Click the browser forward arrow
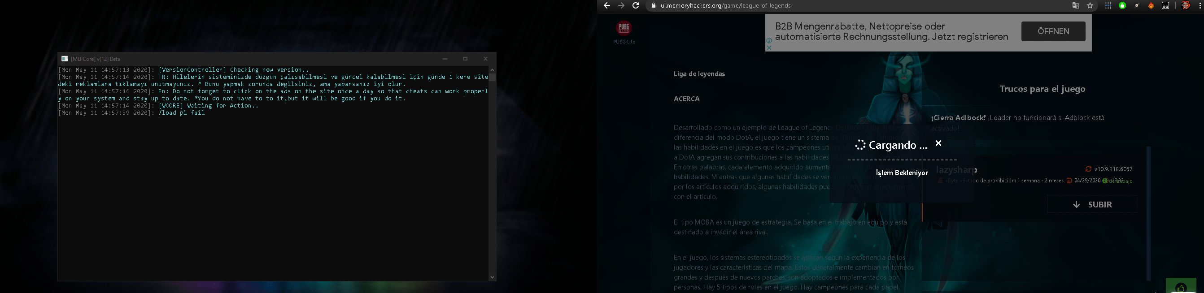Viewport: 1204px width, 293px height. click(621, 5)
